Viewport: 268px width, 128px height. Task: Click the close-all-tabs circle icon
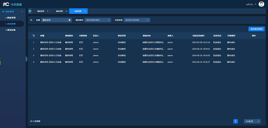click(x=30, y=11)
